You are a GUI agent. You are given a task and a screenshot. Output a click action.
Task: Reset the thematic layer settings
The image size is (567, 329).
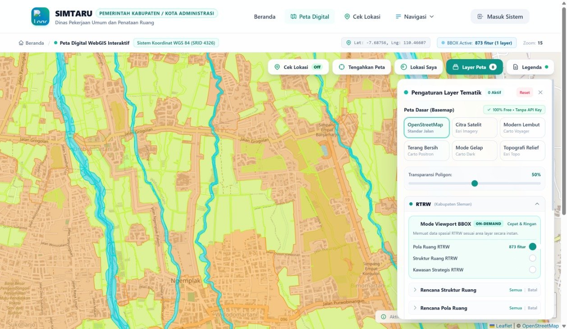(x=525, y=93)
